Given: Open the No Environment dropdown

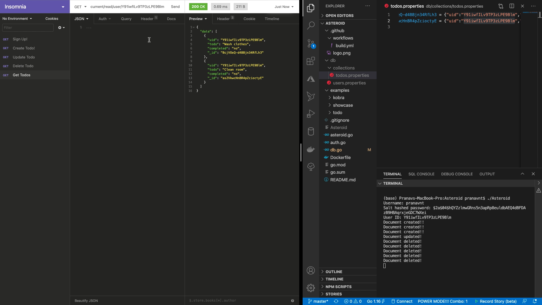Looking at the screenshot, I should click(17, 19).
